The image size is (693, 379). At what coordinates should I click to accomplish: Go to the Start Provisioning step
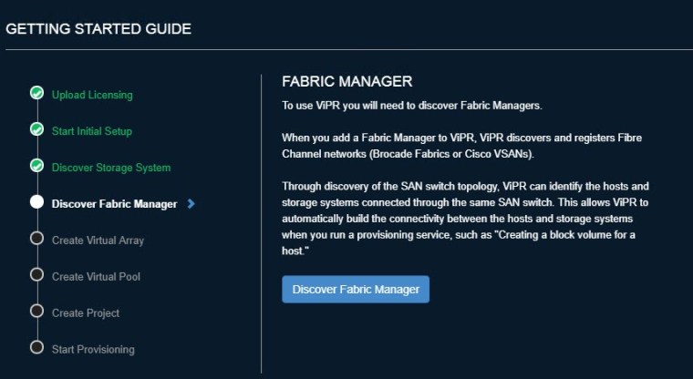pos(93,350)
